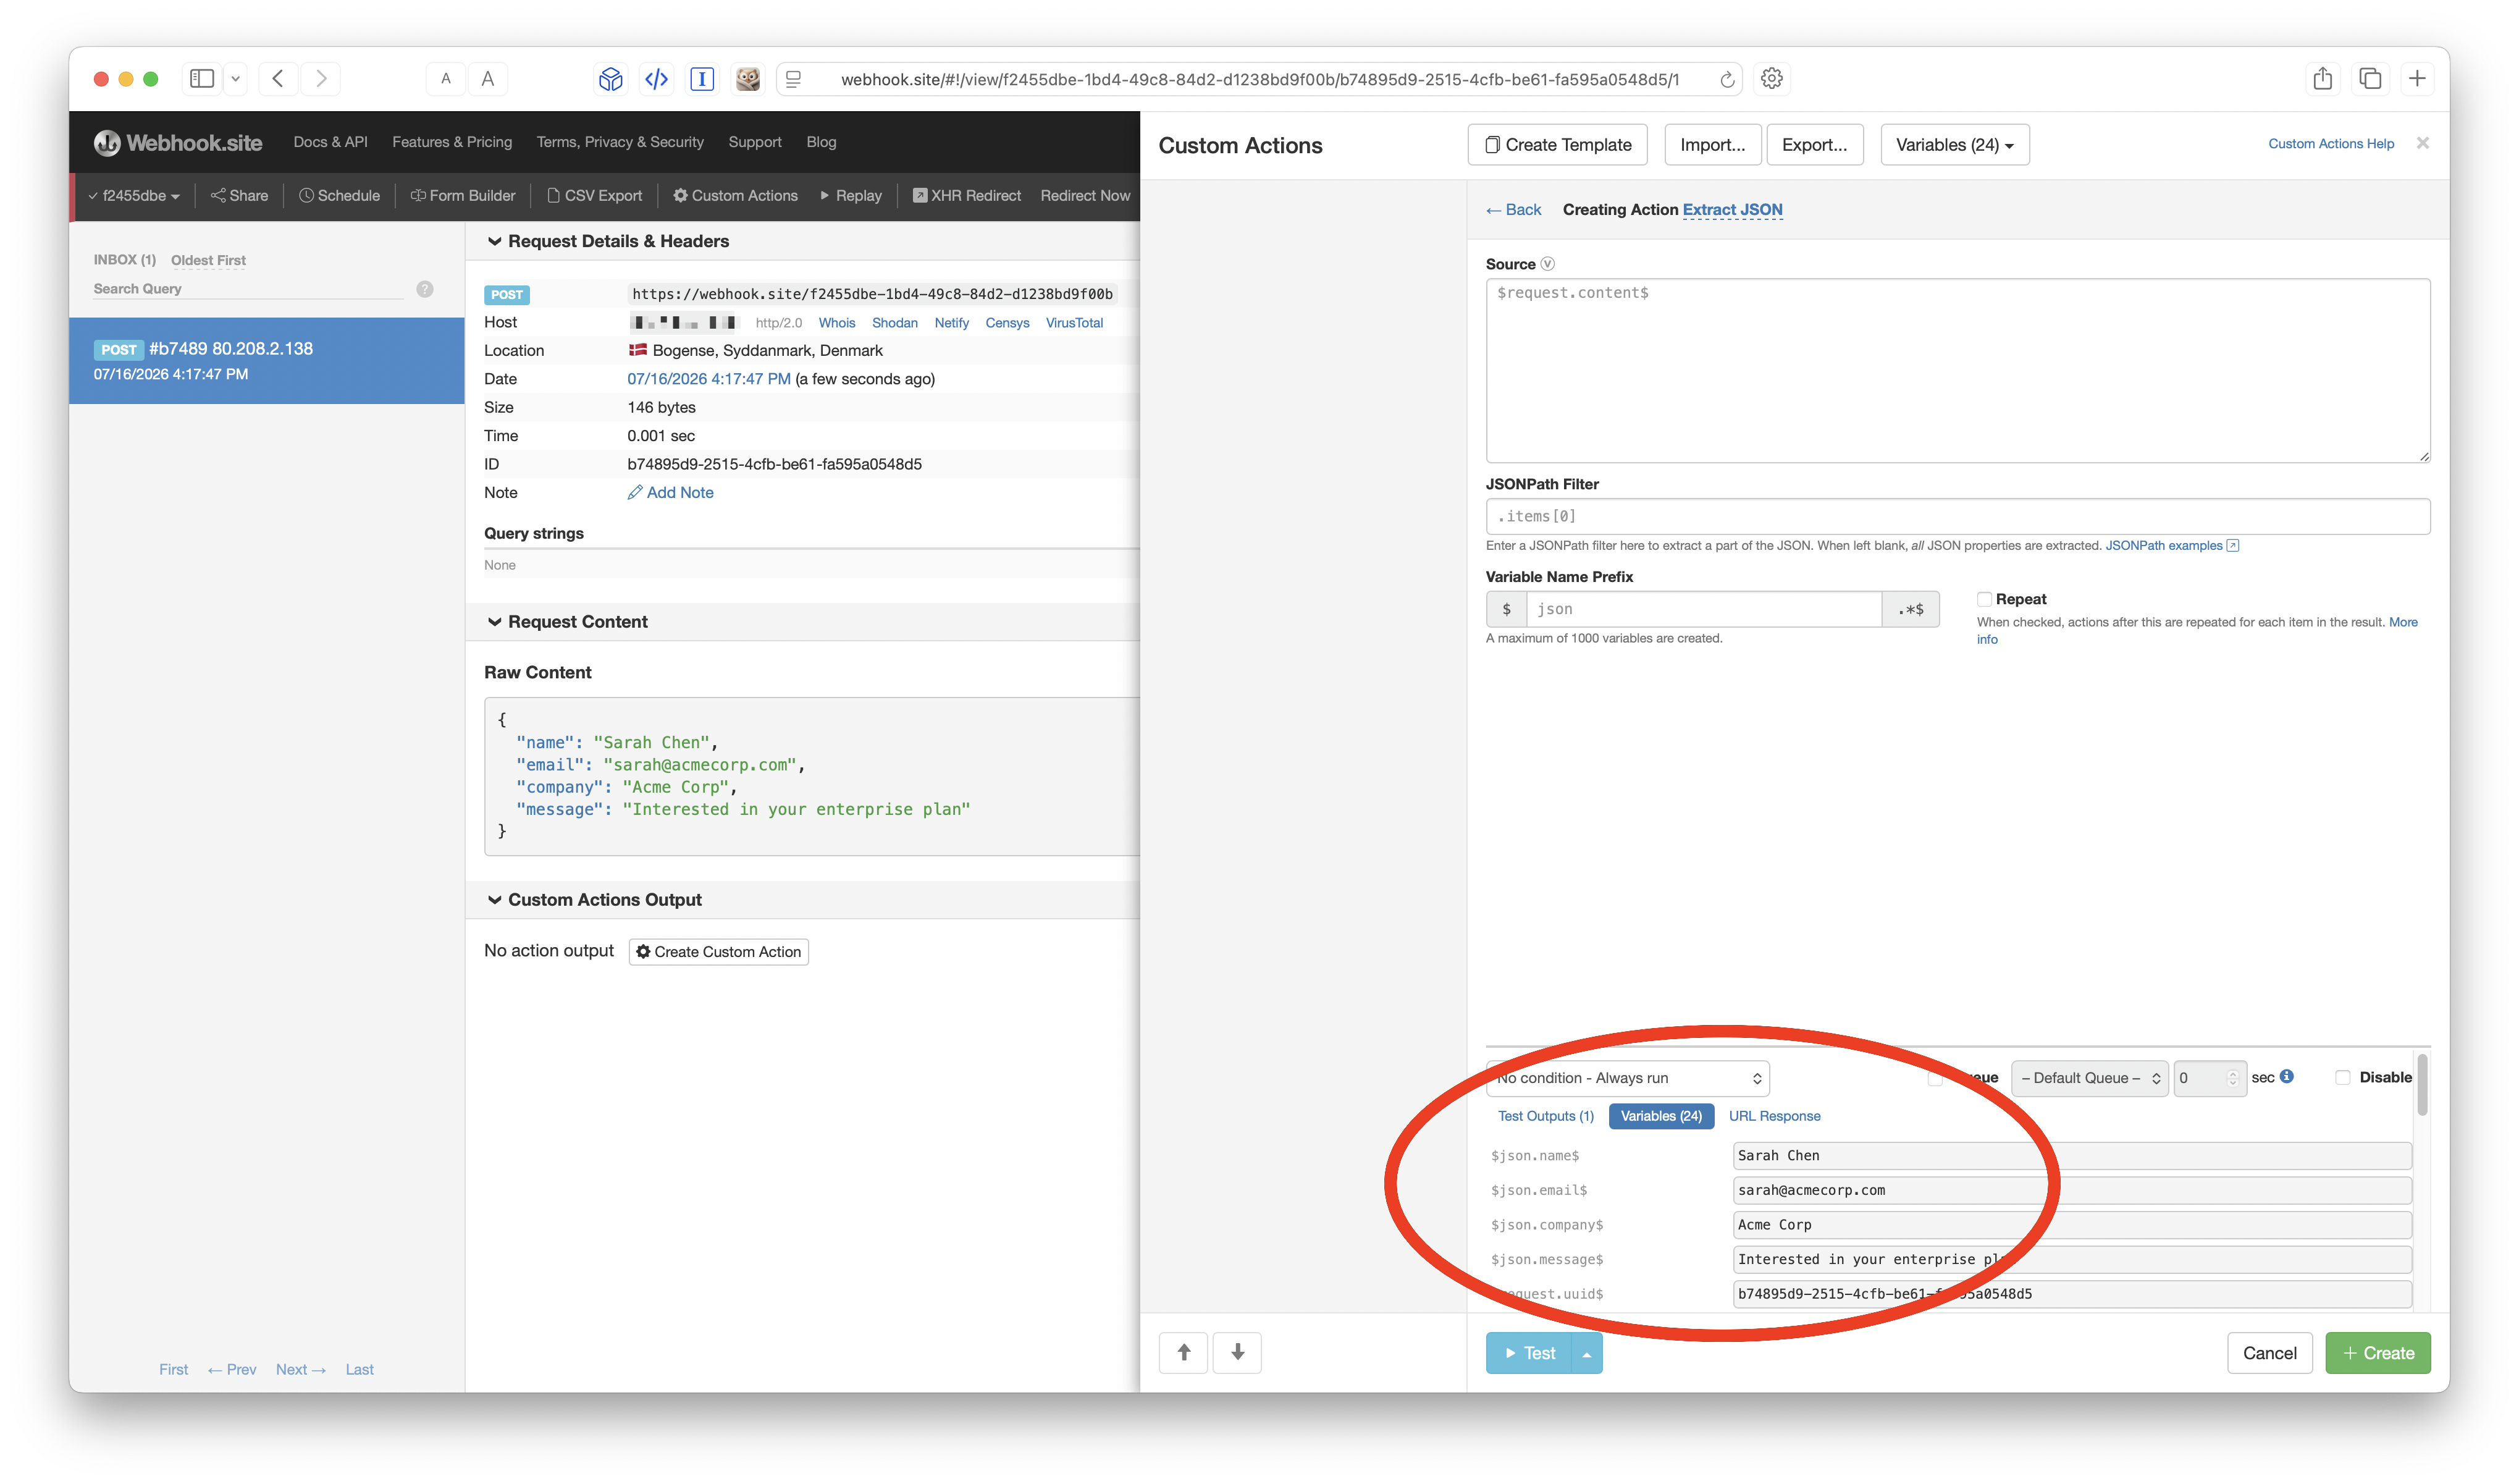Viewport: 2519px width, 1484px height.
Task: Switch to the URL Response tab
Action: [x=1774, y=1116]
